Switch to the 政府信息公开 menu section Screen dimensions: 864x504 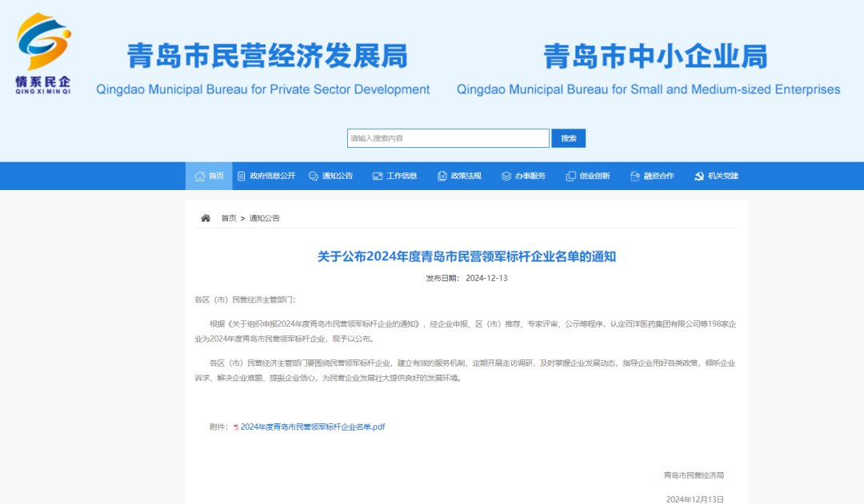point(272,176)
